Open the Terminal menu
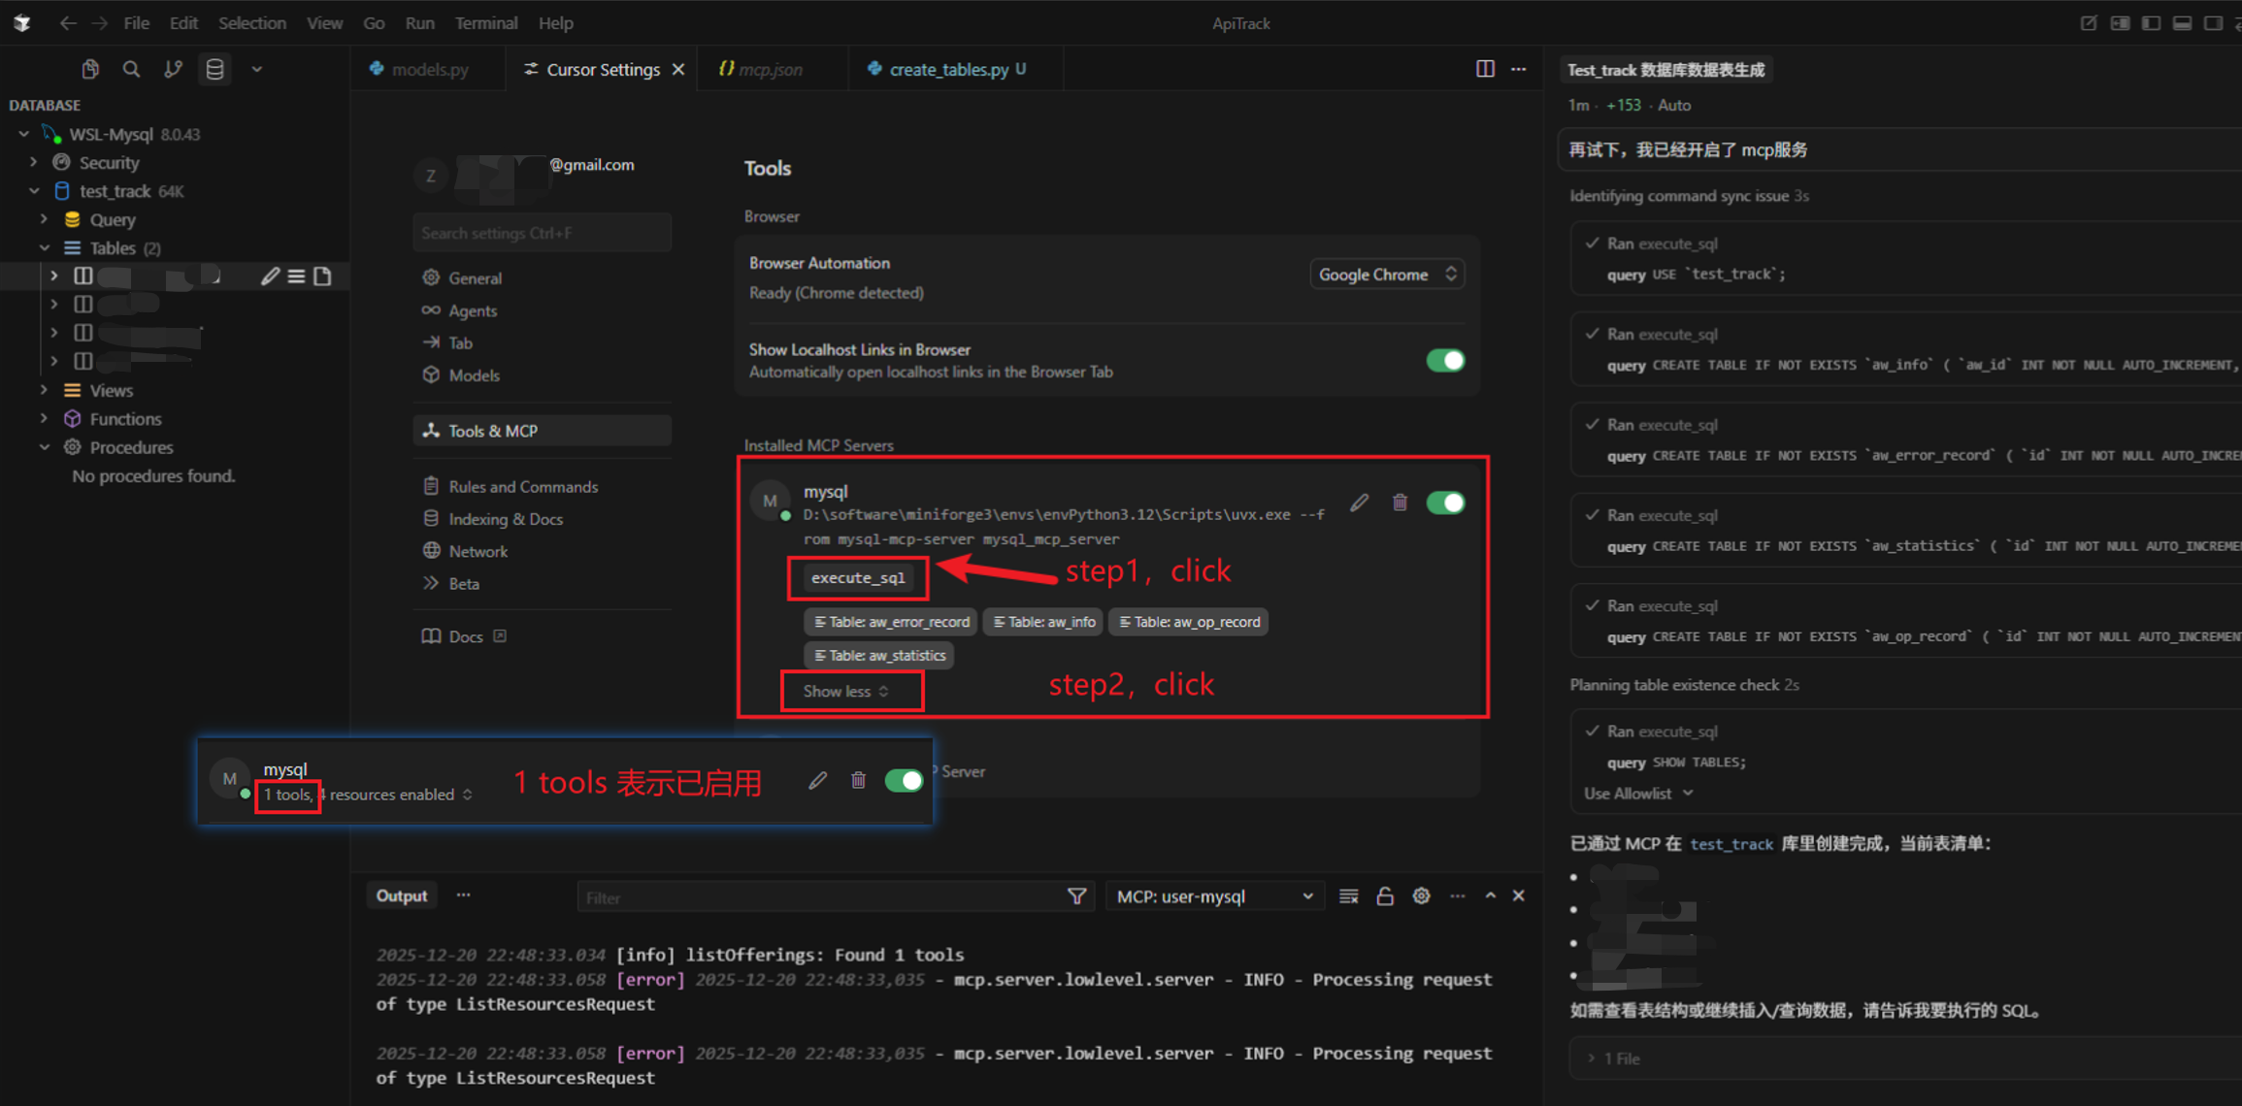Screen dimensions: 2242x1106 click(x=485, y=22)
